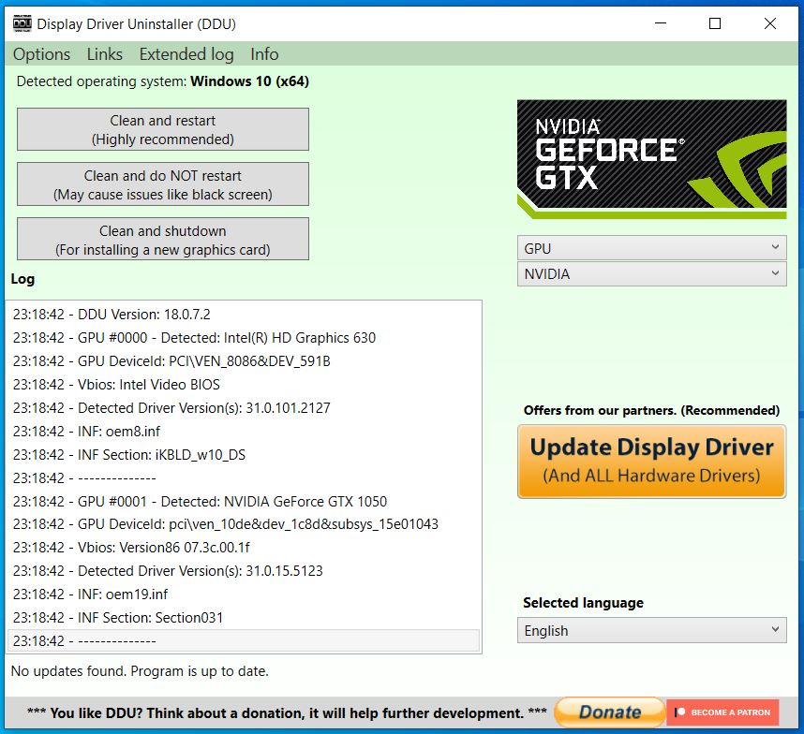This screenshot has height=734, width=804.
Task: Select log line 'INF Section: iKBLD_w10_DS'
Action: 244,455
